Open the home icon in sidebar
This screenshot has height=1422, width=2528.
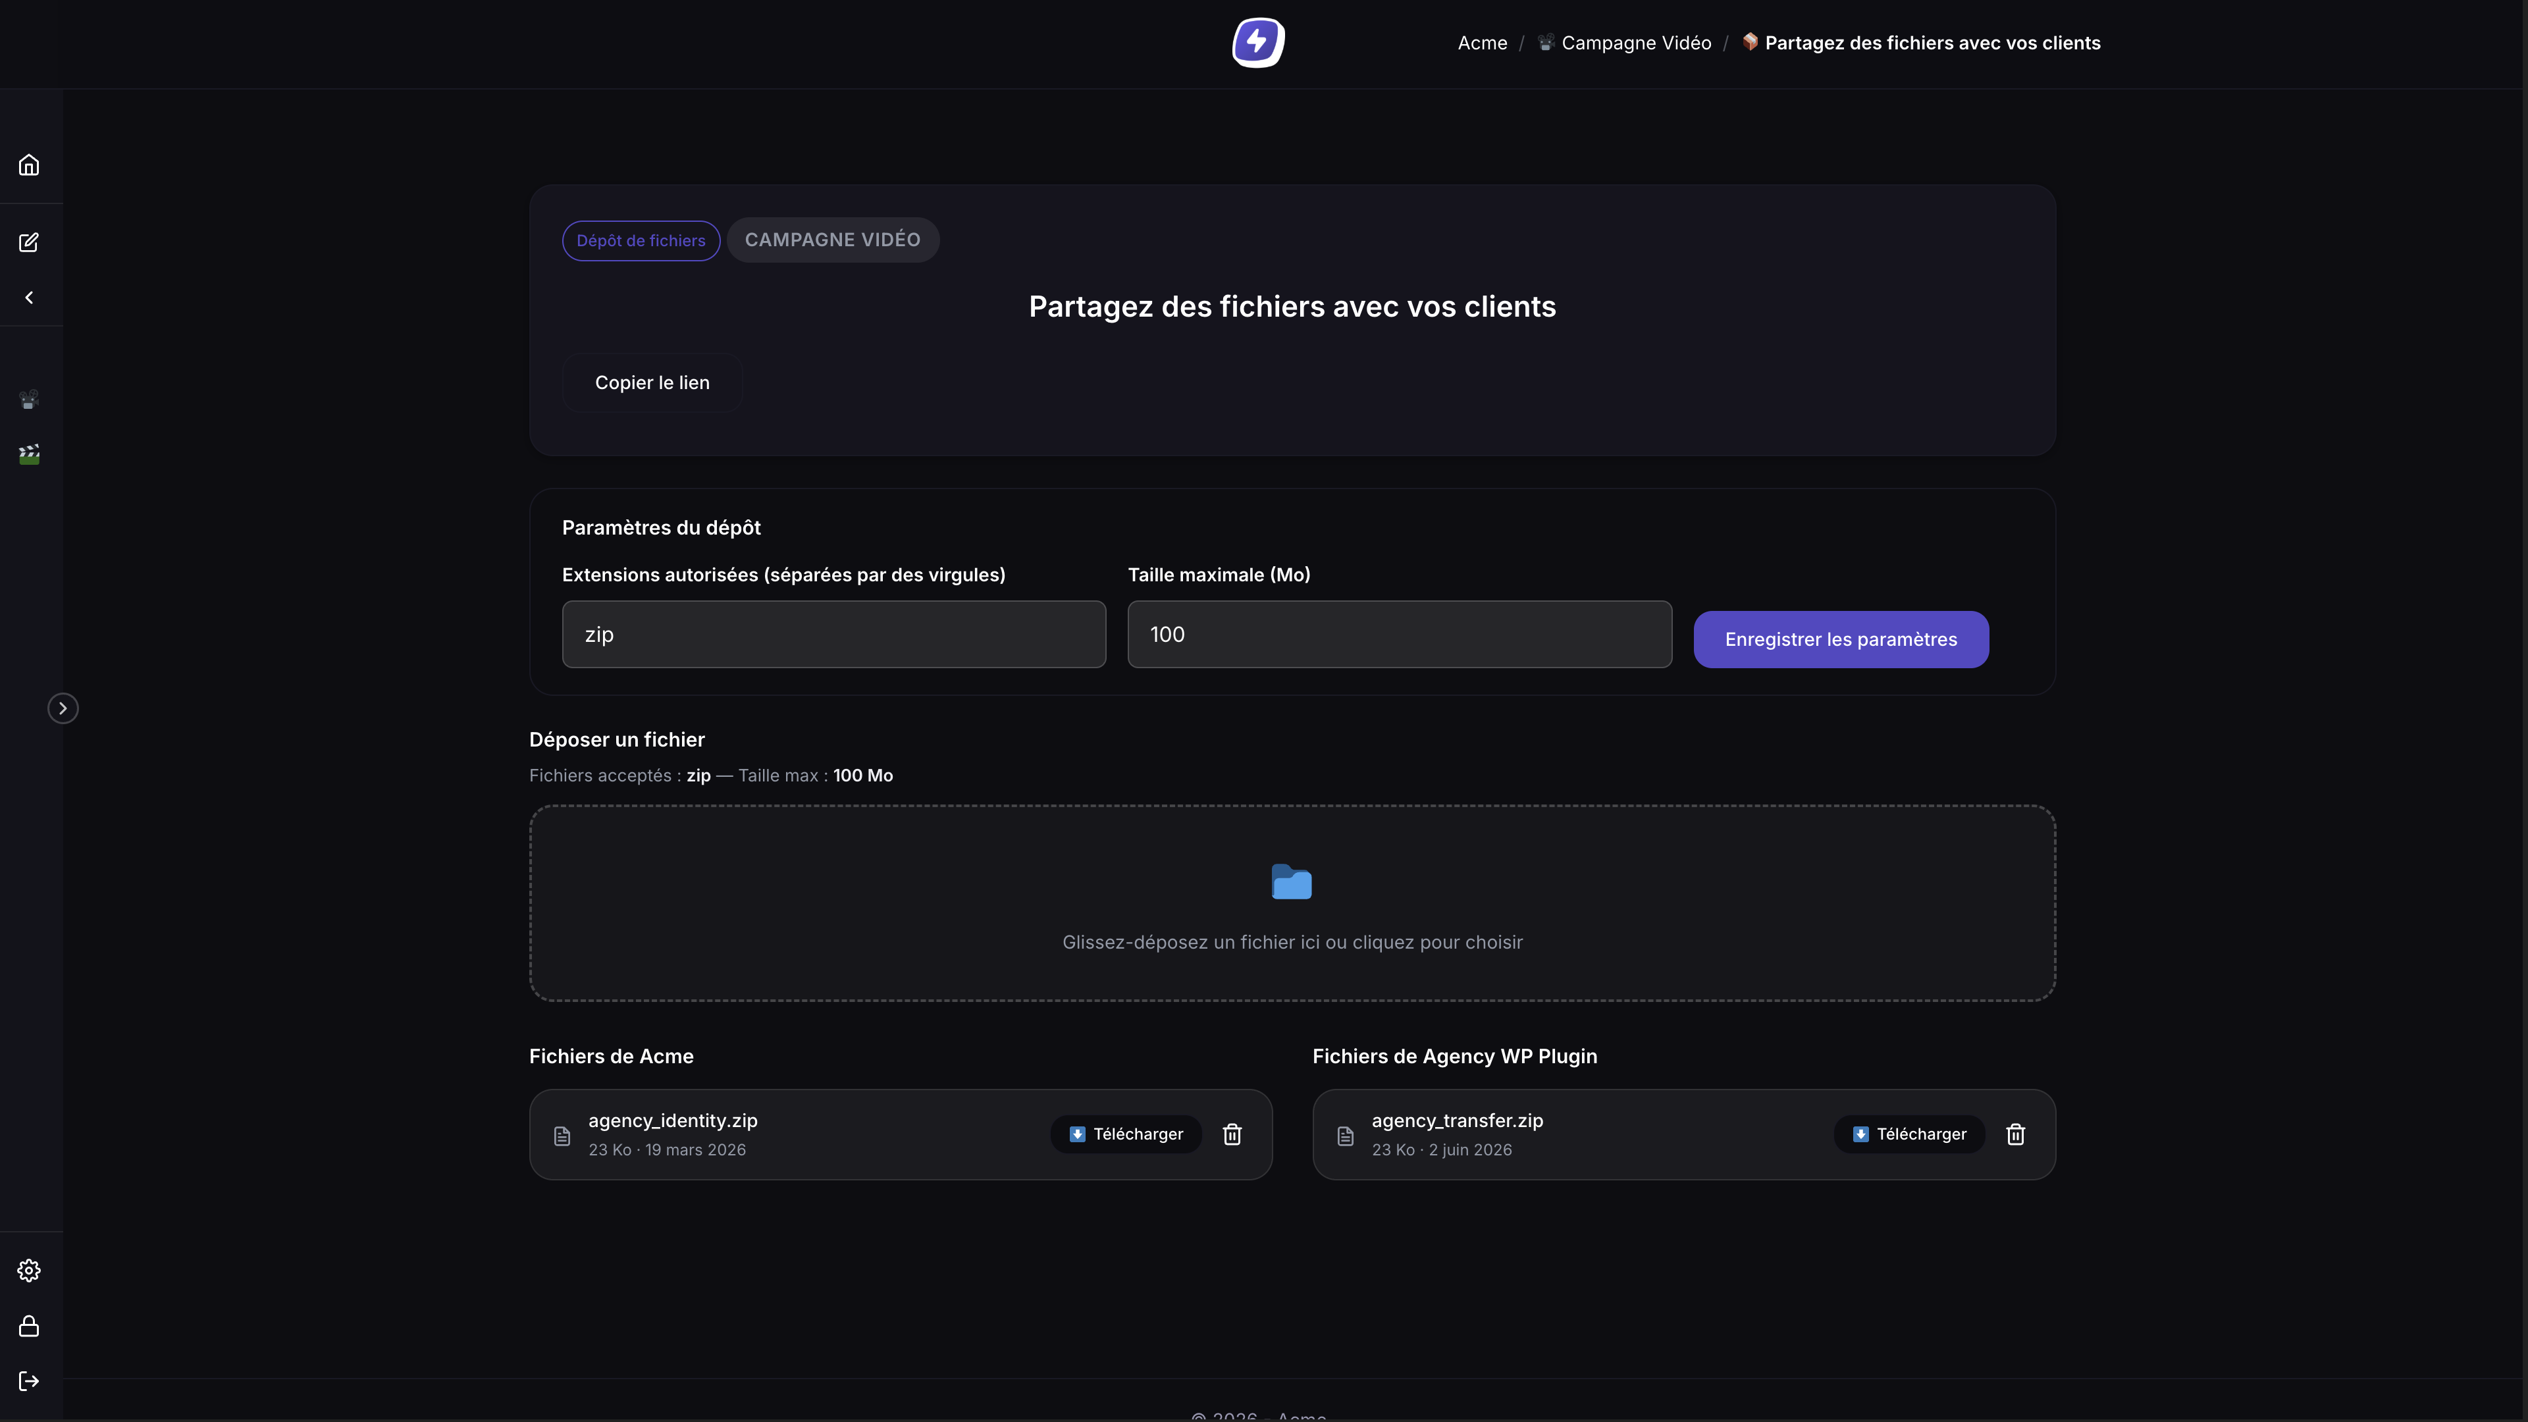tap(30, 165)
